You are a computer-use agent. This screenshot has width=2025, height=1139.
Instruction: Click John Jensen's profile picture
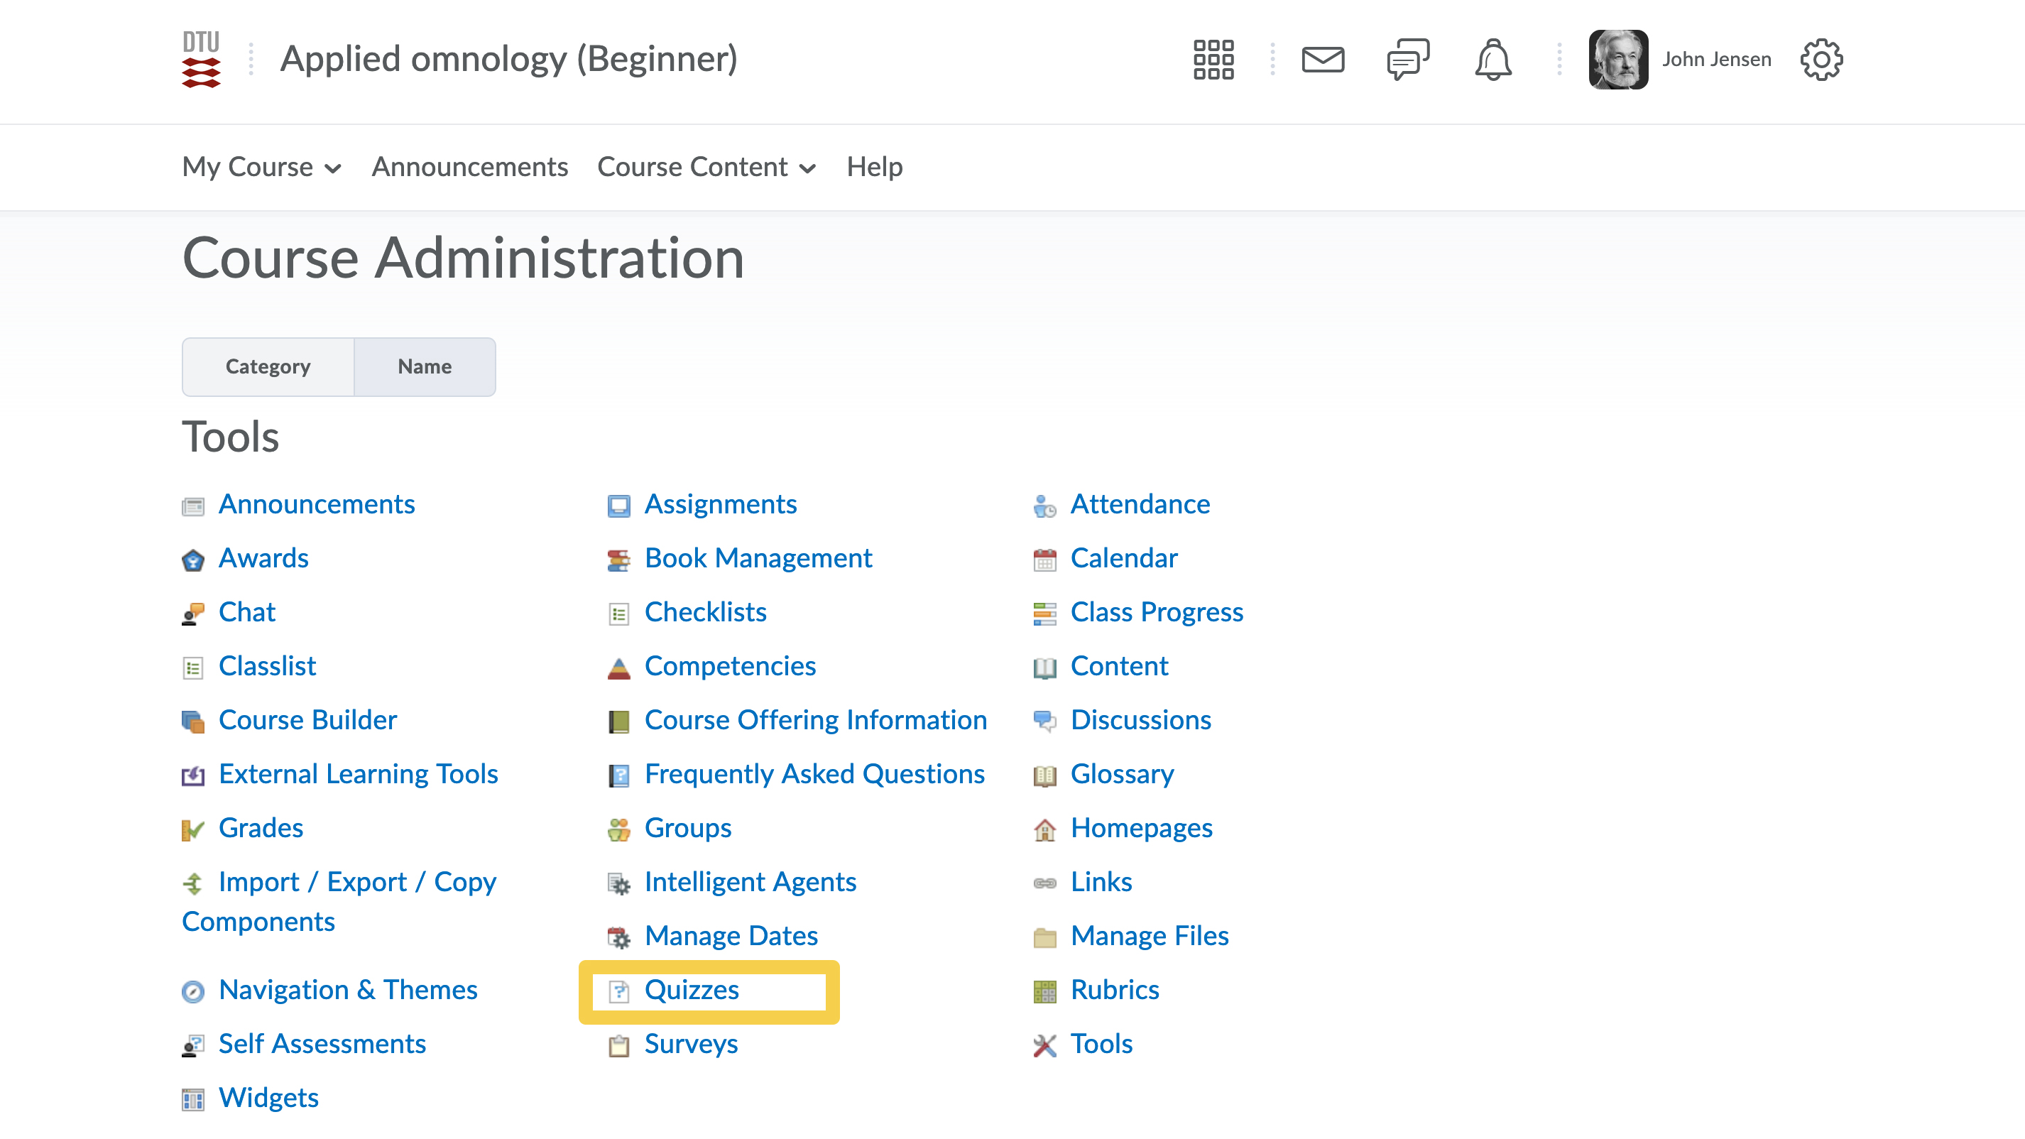pyautogui.click(x=1617, y=60)
